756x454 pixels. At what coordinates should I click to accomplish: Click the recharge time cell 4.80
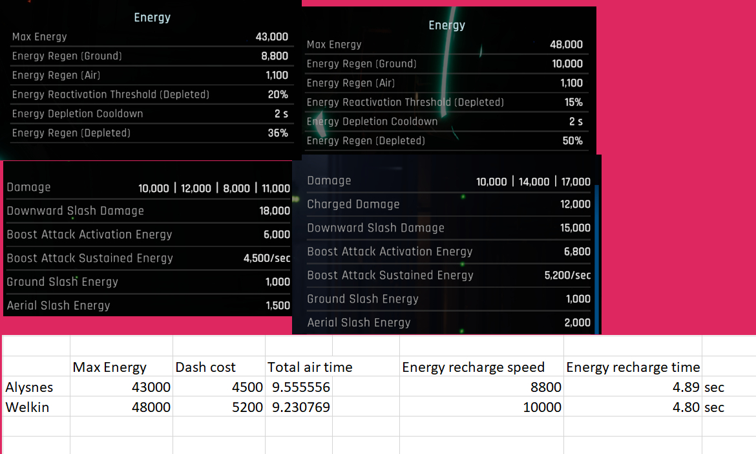(x=633, y=407)
